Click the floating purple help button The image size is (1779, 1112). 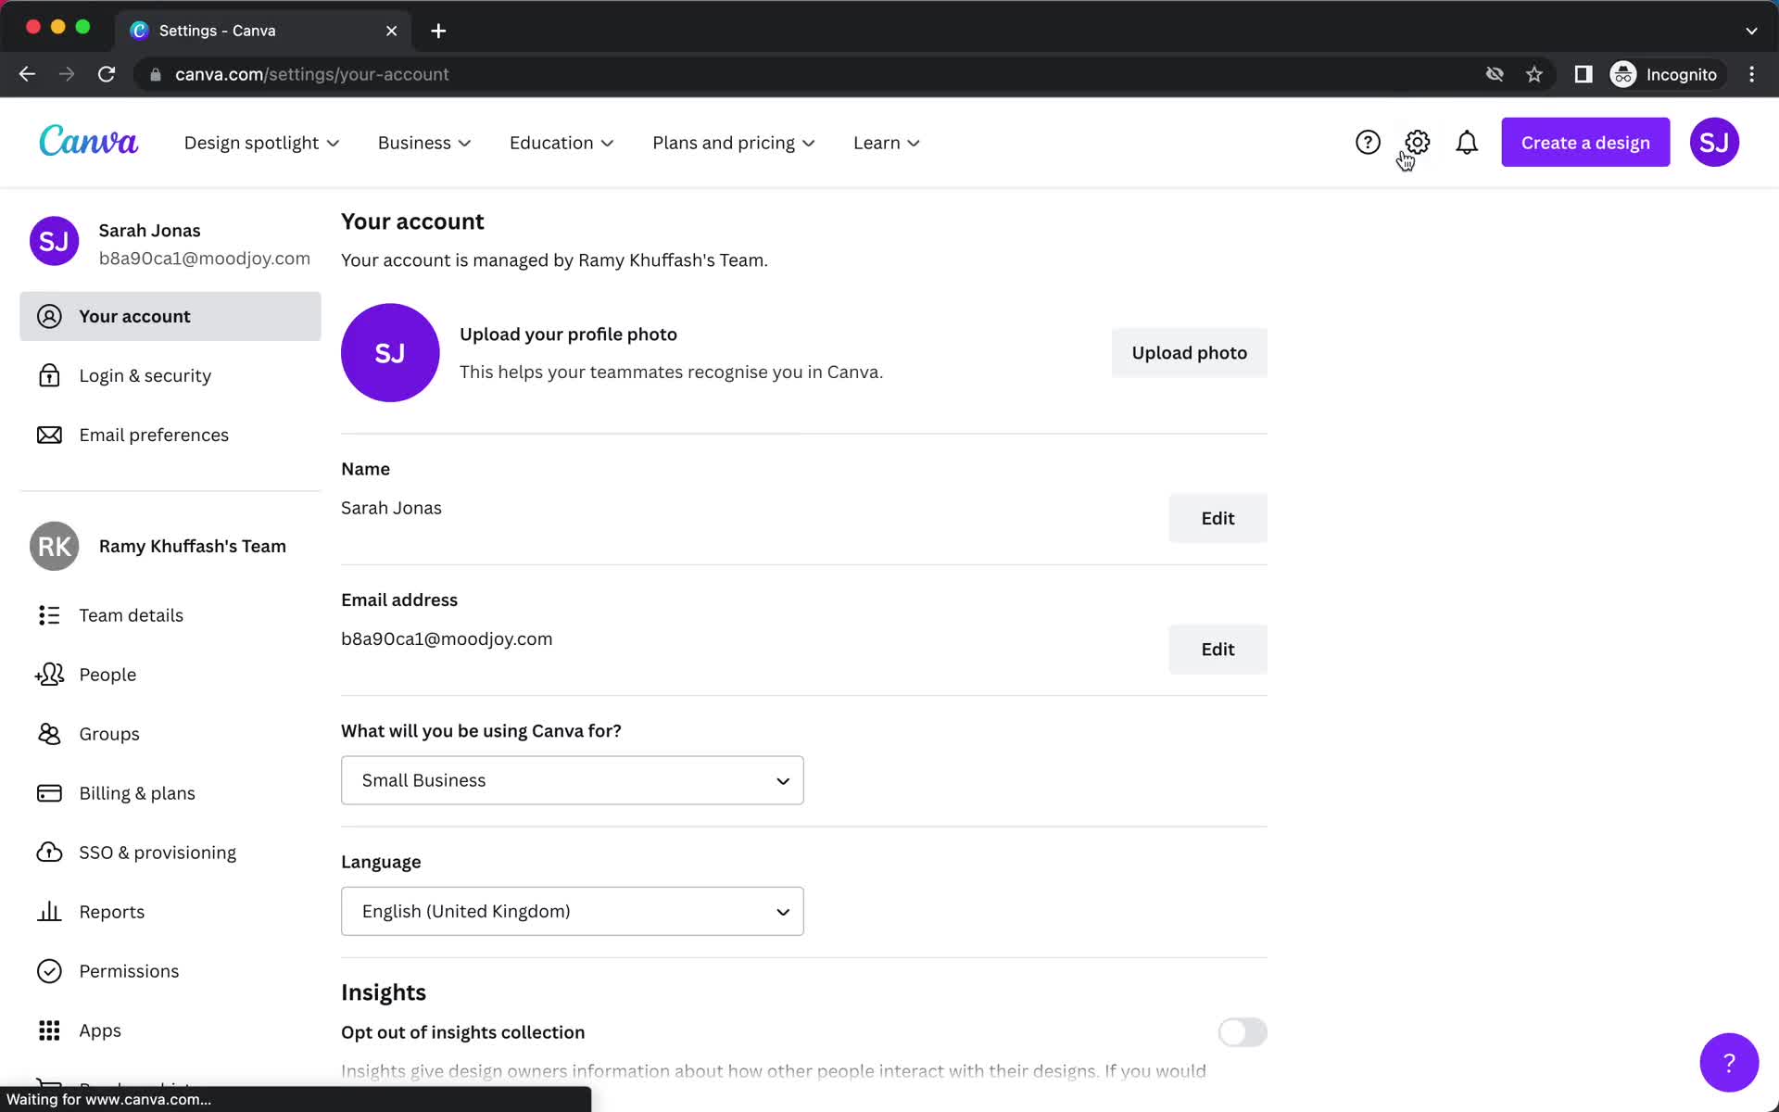(x=1729, y=1062)
